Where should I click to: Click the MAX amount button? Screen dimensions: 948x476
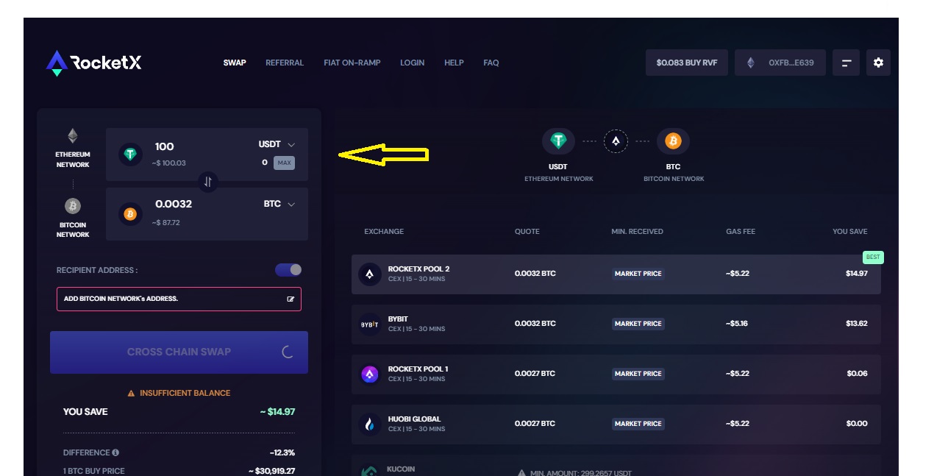[x=284, y=163]
